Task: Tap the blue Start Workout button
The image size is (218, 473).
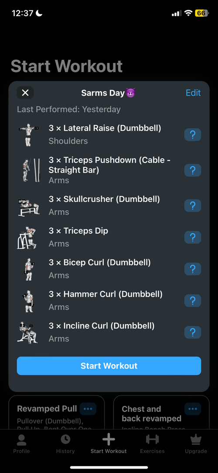Action: click(109, 366)
